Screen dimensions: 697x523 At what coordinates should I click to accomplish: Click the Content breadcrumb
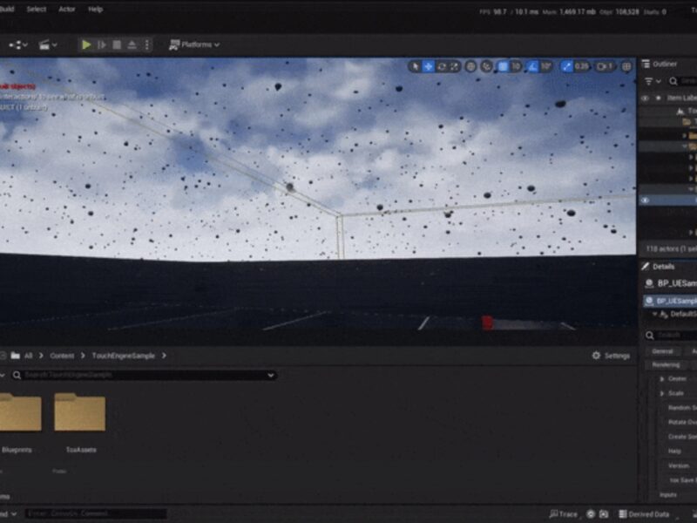pyautogui.click(x=62, y=356)
